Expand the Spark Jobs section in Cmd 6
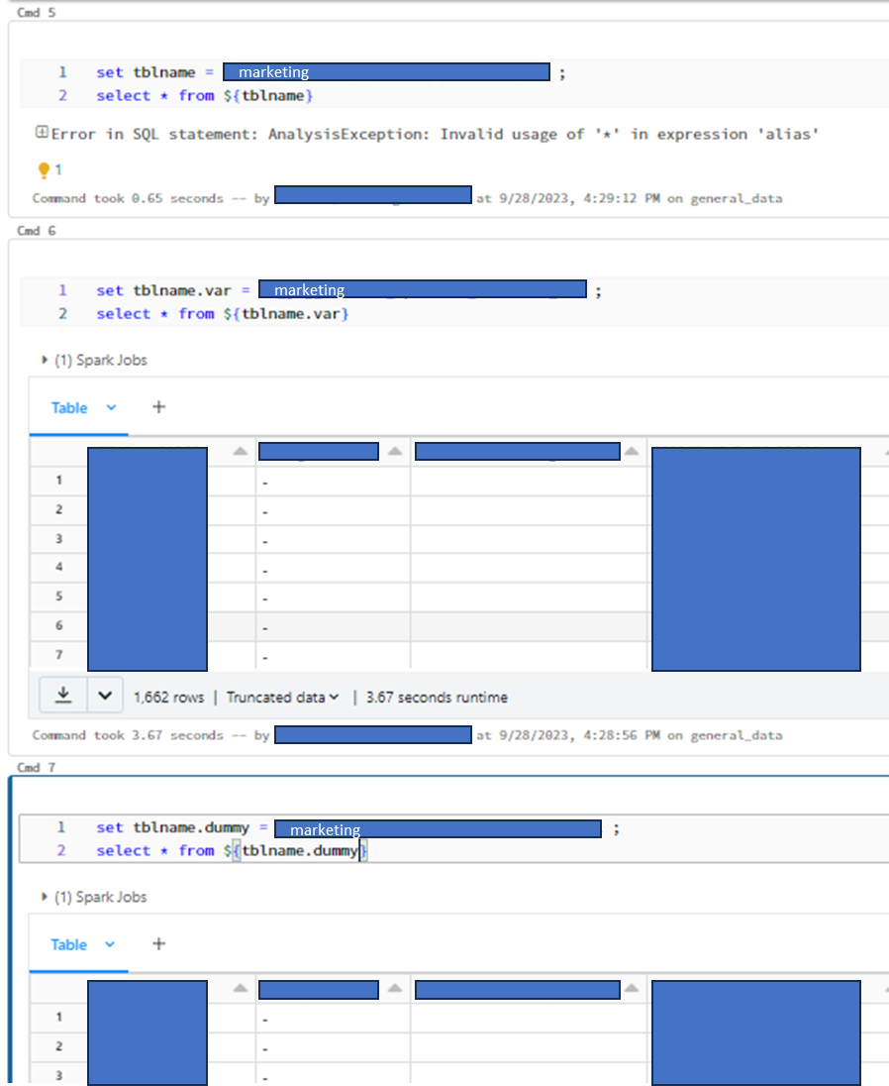The image size is (889, 1086). 44,360
